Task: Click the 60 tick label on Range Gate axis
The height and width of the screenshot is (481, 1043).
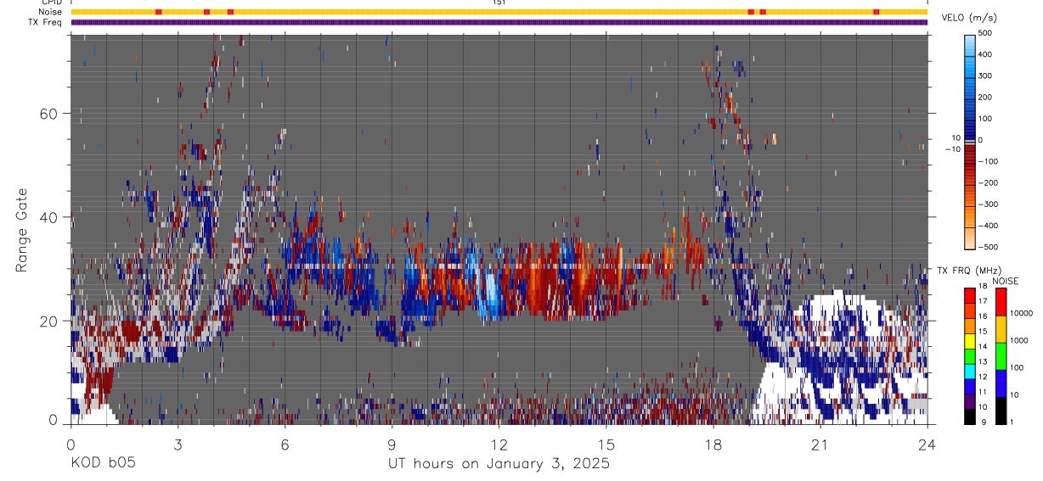Action: 49,114
